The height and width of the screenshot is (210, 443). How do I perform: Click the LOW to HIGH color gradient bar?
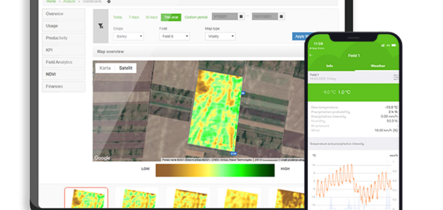click(215, 170)
